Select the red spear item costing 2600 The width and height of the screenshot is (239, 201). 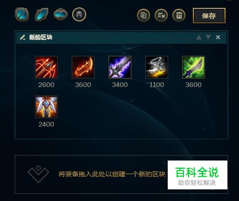(46, 67)
